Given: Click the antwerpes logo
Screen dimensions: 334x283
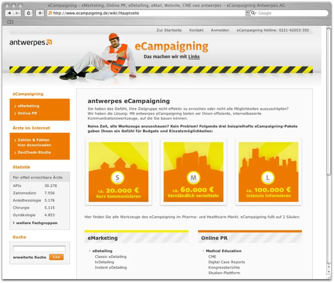Looking at the screenshot, I should [x=30, y=42].
